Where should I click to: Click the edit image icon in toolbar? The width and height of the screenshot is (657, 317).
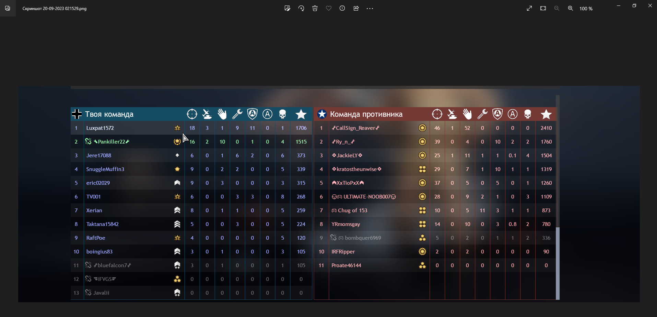tap(288, 8)
